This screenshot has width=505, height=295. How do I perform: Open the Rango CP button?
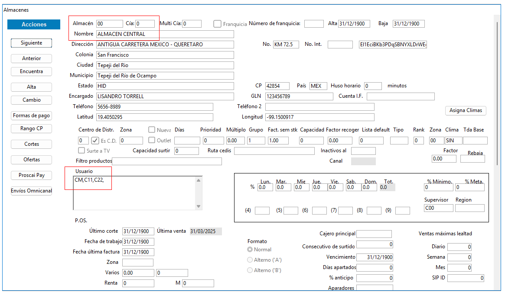coord(31,128)
